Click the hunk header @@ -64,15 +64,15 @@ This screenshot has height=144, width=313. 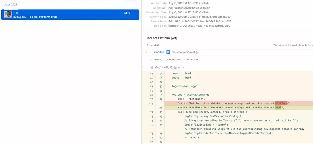point(167,67)
